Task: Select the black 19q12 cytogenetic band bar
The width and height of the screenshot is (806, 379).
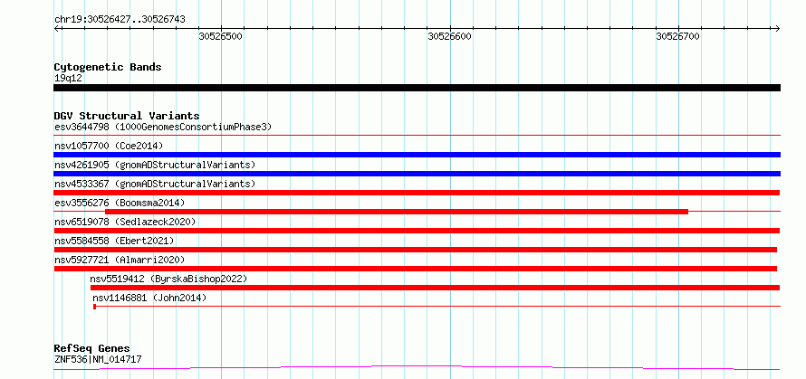Action: (417, 88)
